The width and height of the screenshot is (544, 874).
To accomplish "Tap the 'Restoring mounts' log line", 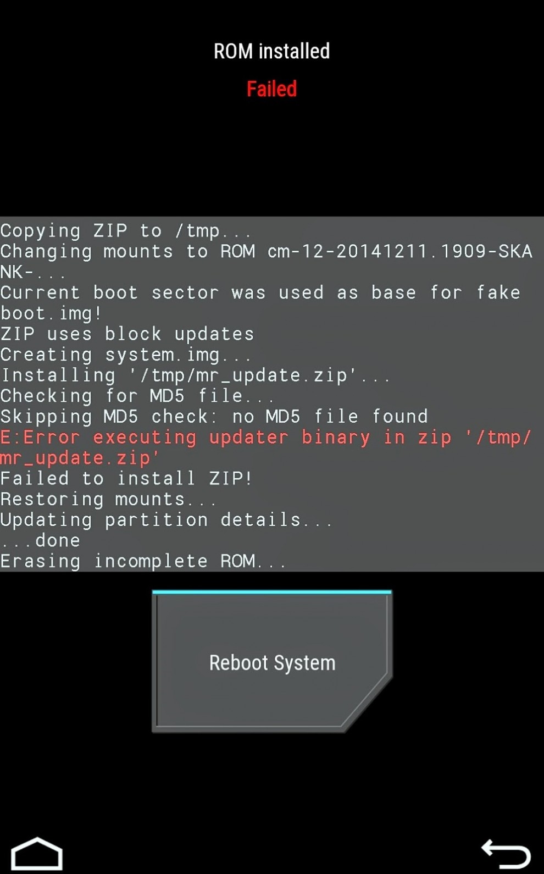I will click(x=108, y=500).
